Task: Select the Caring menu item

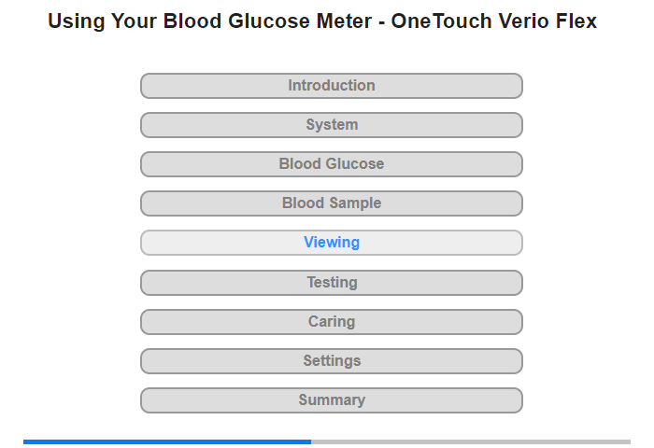Action: 331,322
